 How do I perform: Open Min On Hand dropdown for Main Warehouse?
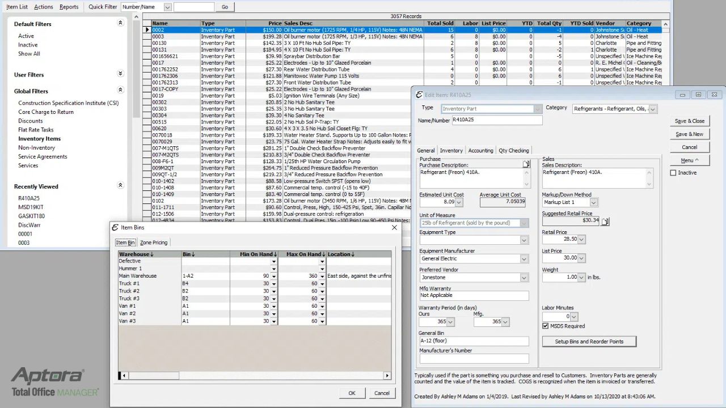click(x=273, y=277)
